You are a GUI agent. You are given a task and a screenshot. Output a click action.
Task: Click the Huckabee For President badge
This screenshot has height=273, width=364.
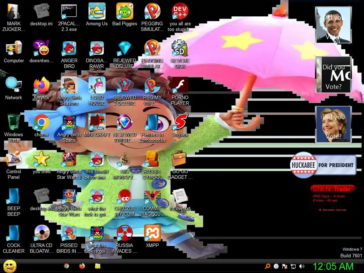click(323, 165)
